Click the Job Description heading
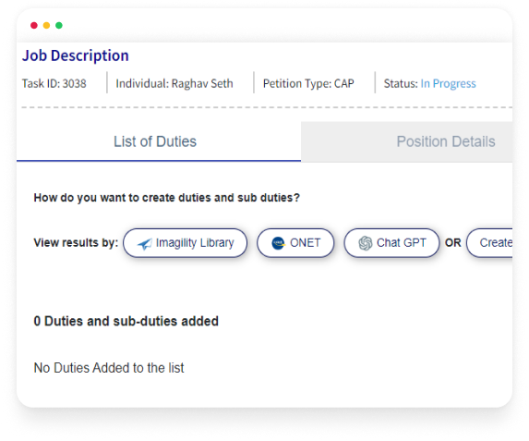This screenshot has height=441, width=529. coord(75,55)
